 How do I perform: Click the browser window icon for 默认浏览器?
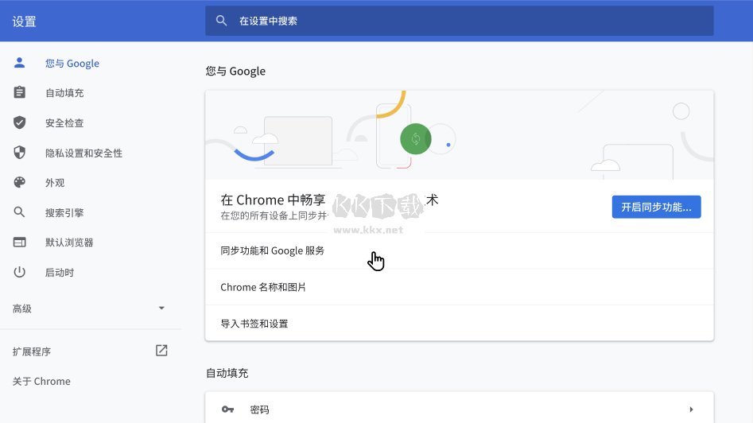[x=20, y=243]
